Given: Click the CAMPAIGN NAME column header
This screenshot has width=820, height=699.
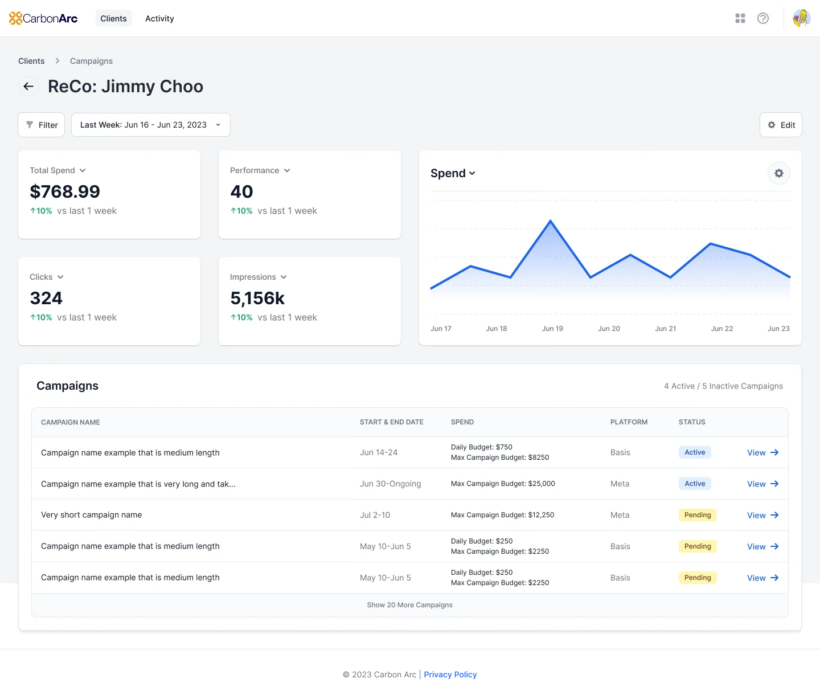Looking at the screenshot, I should [71, 422].
